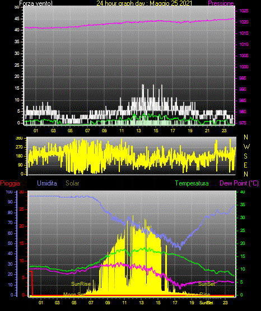
Task: Click the 'Forza vento' chart title
Action: 36,3
